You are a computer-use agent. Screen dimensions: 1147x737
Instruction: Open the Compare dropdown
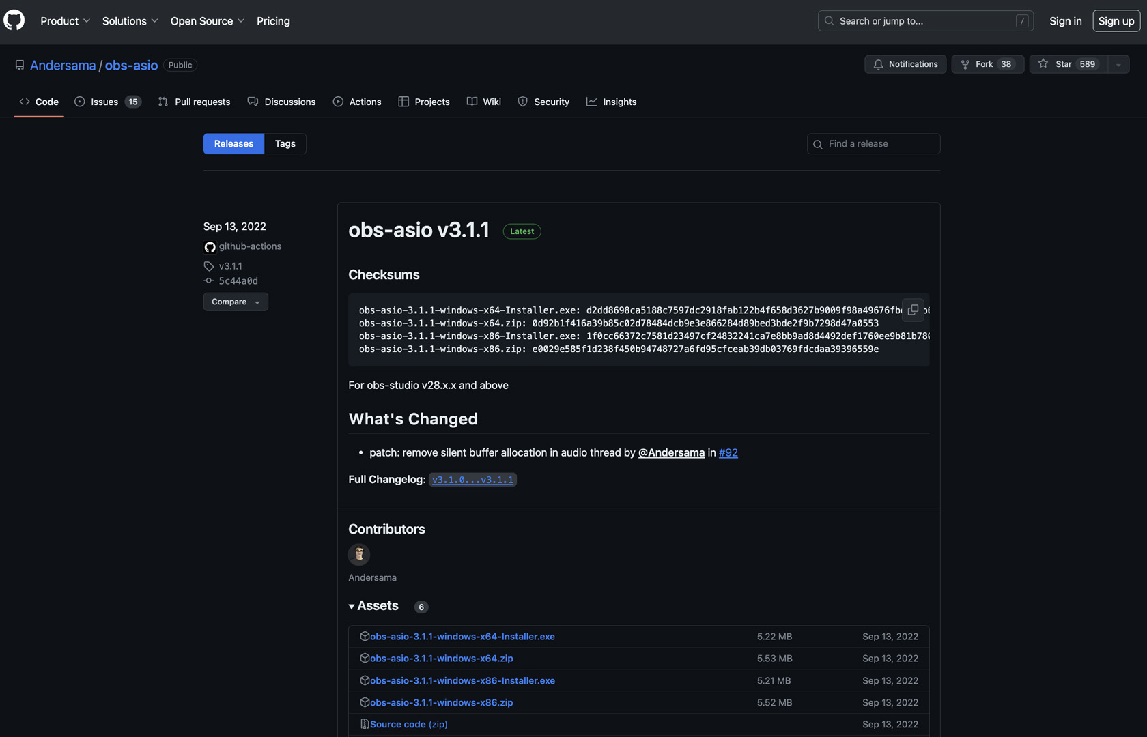tap(235, 302)
